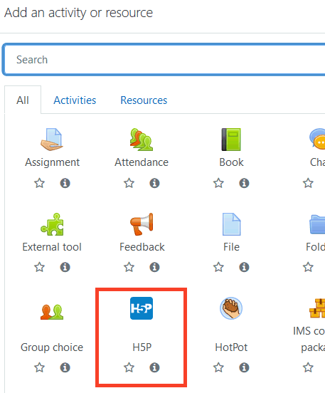Viewport: 325px width, 393px height.
Task: Add a Book resource icon
Action: pyautogui.click(x=231, y=140)
